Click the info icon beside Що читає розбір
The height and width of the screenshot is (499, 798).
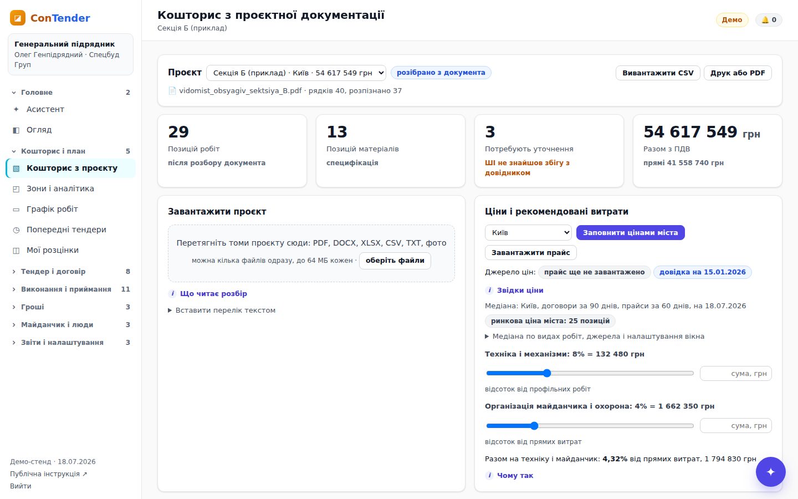172,293
